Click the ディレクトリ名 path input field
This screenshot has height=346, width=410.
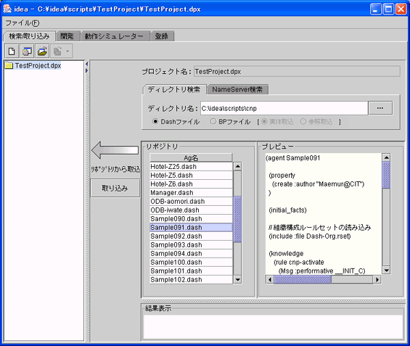283,108
